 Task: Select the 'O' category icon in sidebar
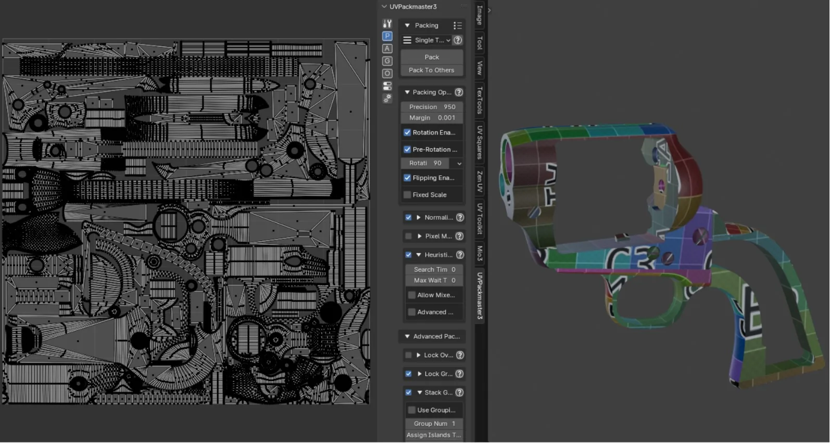pos(387,73)
